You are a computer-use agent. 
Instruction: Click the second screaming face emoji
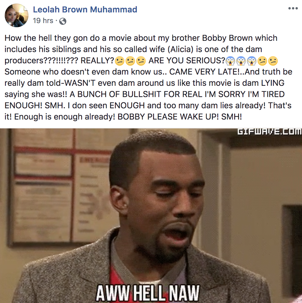pos(241,61)
